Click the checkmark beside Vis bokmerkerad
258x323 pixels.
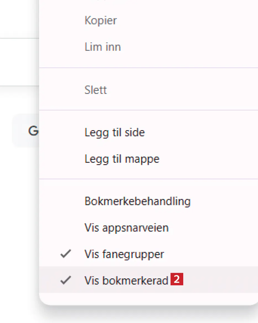(x=65, y=281)
